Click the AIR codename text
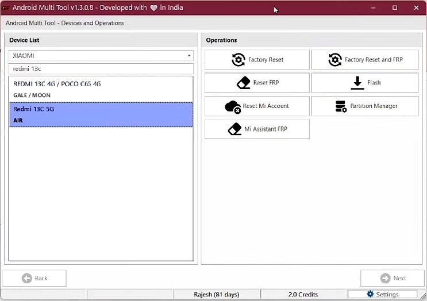Viewport: 427px width, 301px height. click(18, 120)
